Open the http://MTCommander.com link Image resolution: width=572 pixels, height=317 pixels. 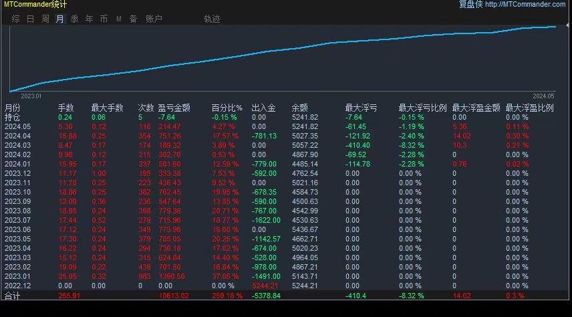[525, 5]
